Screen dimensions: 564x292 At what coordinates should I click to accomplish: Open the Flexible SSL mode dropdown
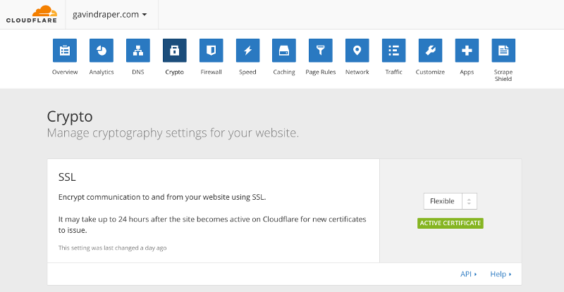point(450,201)
